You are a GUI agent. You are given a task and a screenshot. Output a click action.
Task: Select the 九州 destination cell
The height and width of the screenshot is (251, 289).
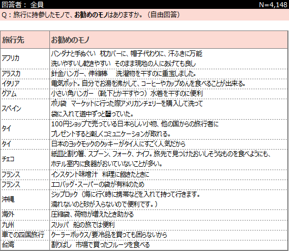tap(25, 225)
